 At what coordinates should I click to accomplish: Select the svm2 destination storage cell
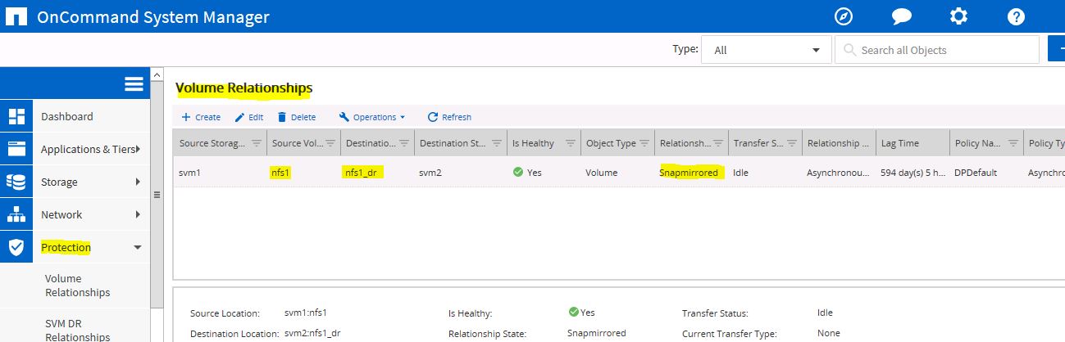pyautogui.click(x=430, y=173)
